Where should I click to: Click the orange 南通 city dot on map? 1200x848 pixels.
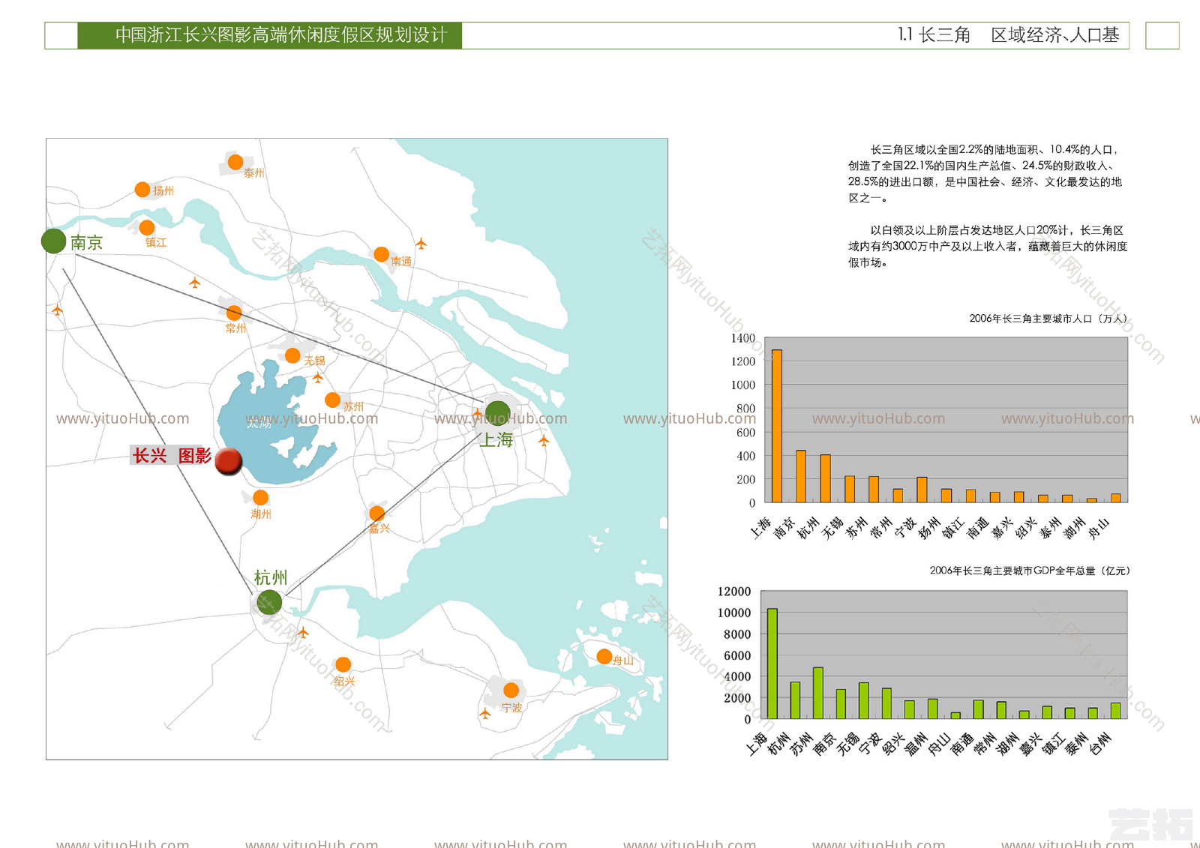coord(381,254)
